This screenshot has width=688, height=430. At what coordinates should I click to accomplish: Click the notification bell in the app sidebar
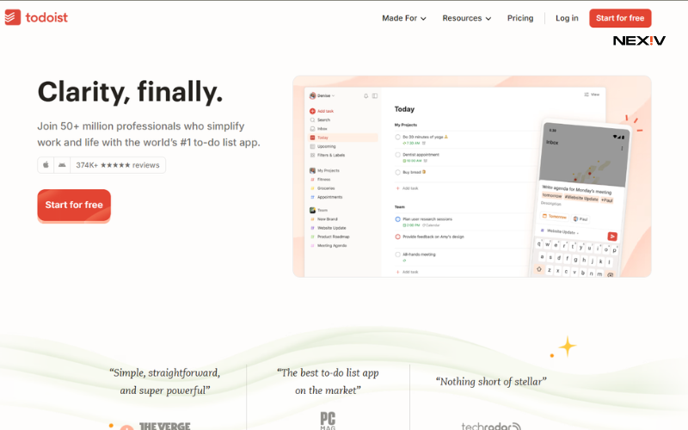pos(366,95)
